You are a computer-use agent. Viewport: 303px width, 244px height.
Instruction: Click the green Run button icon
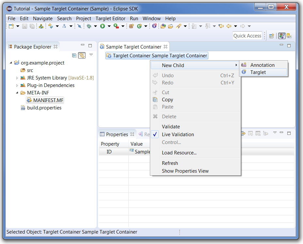click(103, 26)
